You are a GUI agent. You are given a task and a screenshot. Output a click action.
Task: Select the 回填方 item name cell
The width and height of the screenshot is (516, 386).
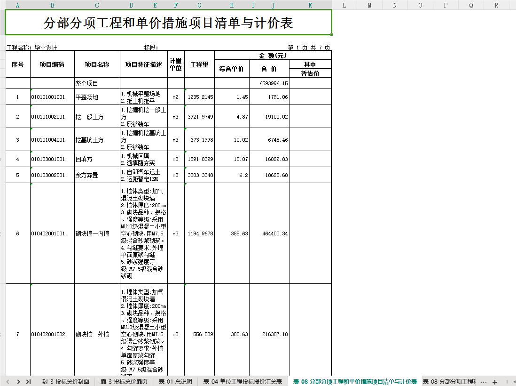[97, 159]
